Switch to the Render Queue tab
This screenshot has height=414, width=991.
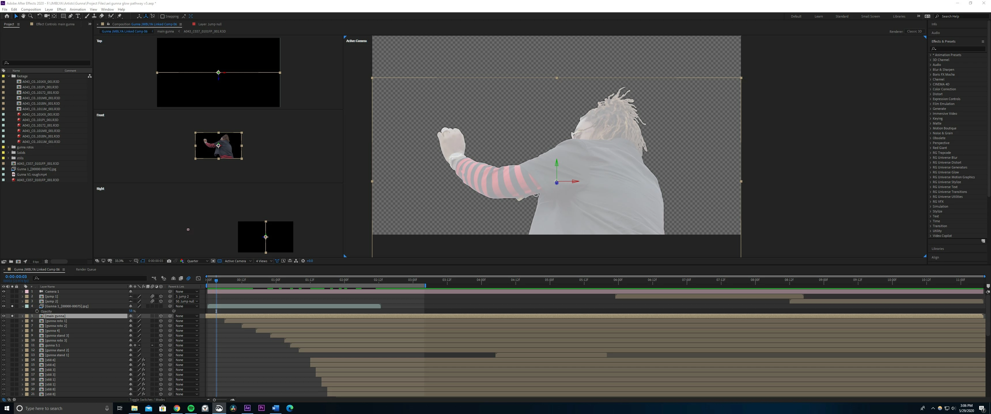pos(86,269)
